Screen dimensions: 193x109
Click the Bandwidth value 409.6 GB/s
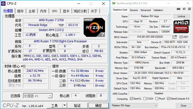click(x=178, y=68)
